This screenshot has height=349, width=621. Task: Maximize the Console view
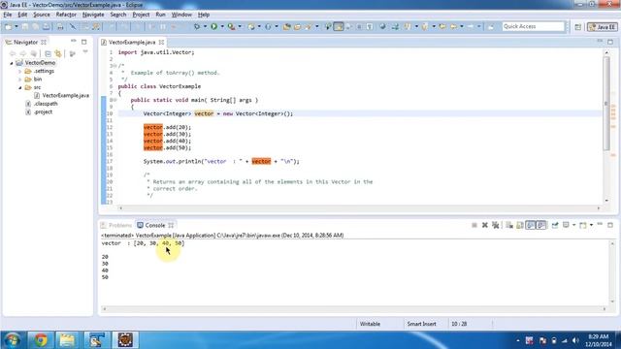tap(610, 225)
